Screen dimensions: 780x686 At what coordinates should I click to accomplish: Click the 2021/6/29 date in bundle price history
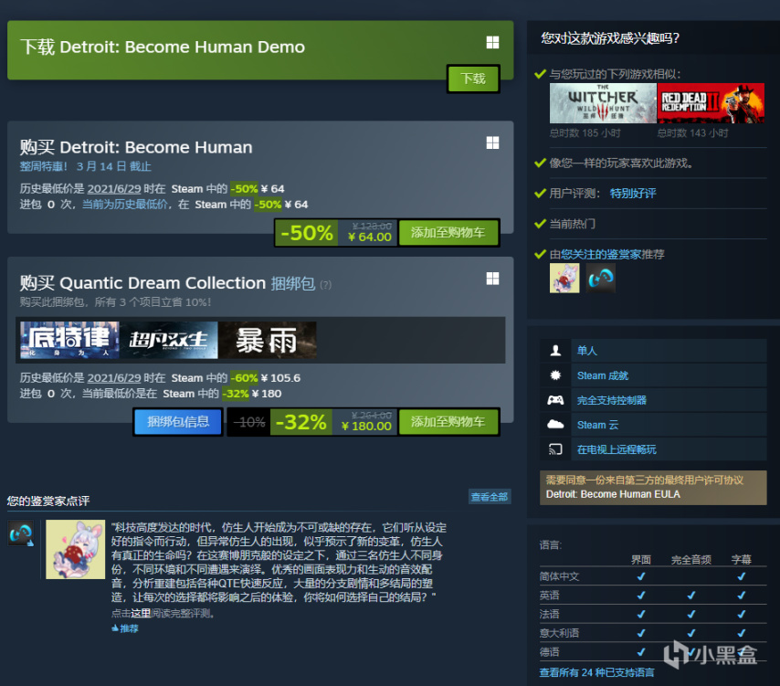[x=114, y=378]
